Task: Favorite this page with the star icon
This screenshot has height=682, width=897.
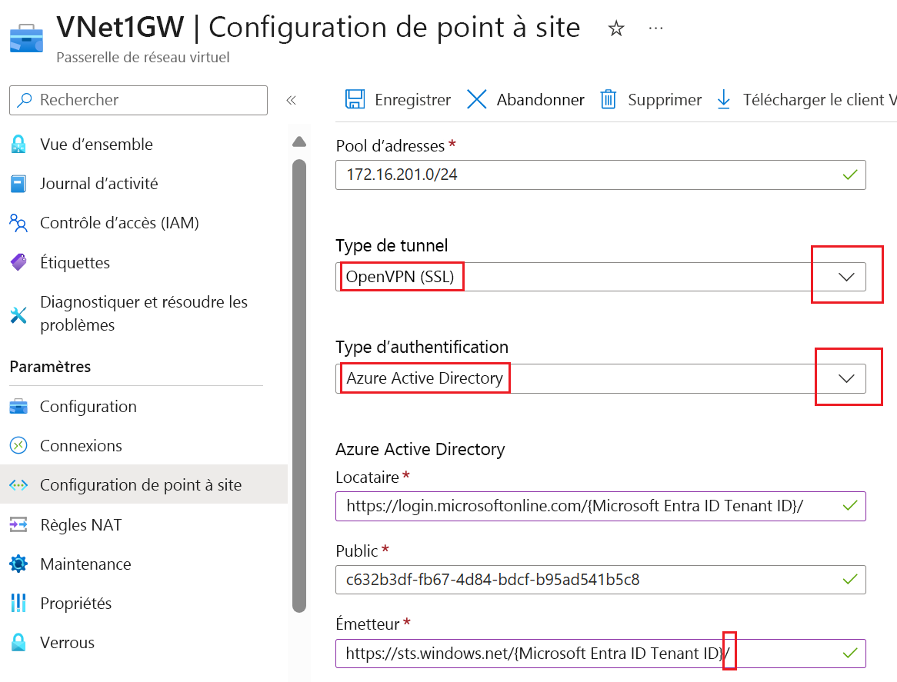Action: (616, 28)
